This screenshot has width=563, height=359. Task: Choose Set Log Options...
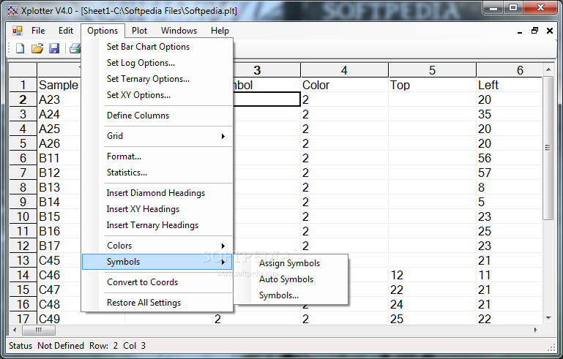[x=157, y=63]
